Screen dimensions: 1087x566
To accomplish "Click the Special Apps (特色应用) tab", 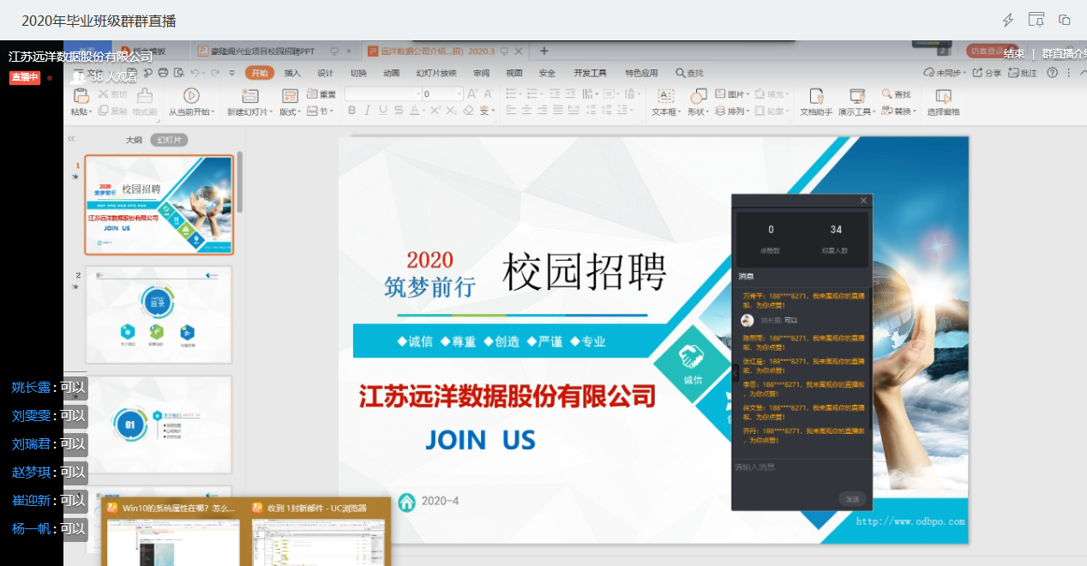I will pos(641,73).
